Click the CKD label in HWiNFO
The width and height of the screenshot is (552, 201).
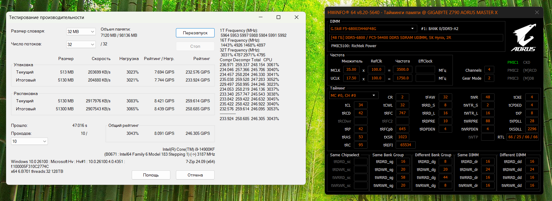pyautogui.click(x=527, y=62)
